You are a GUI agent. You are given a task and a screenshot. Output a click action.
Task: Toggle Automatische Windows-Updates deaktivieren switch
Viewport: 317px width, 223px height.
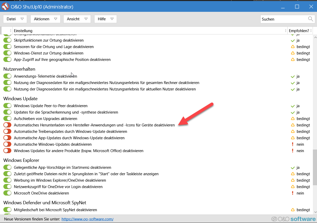[7, 144]
